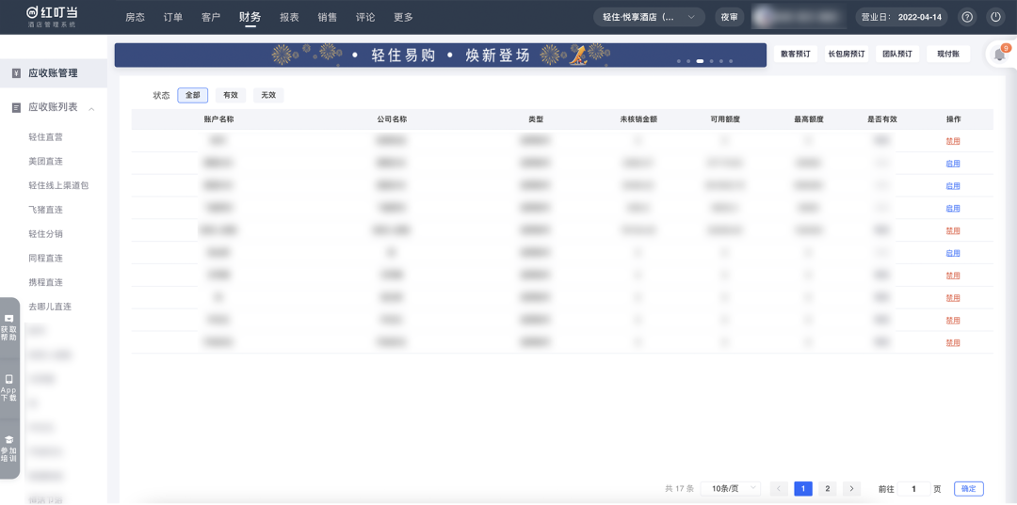Click the App下载 side icon
The width and height of the screenshot is (1017, 505).
pyautogui.click(x=9, y=387)
